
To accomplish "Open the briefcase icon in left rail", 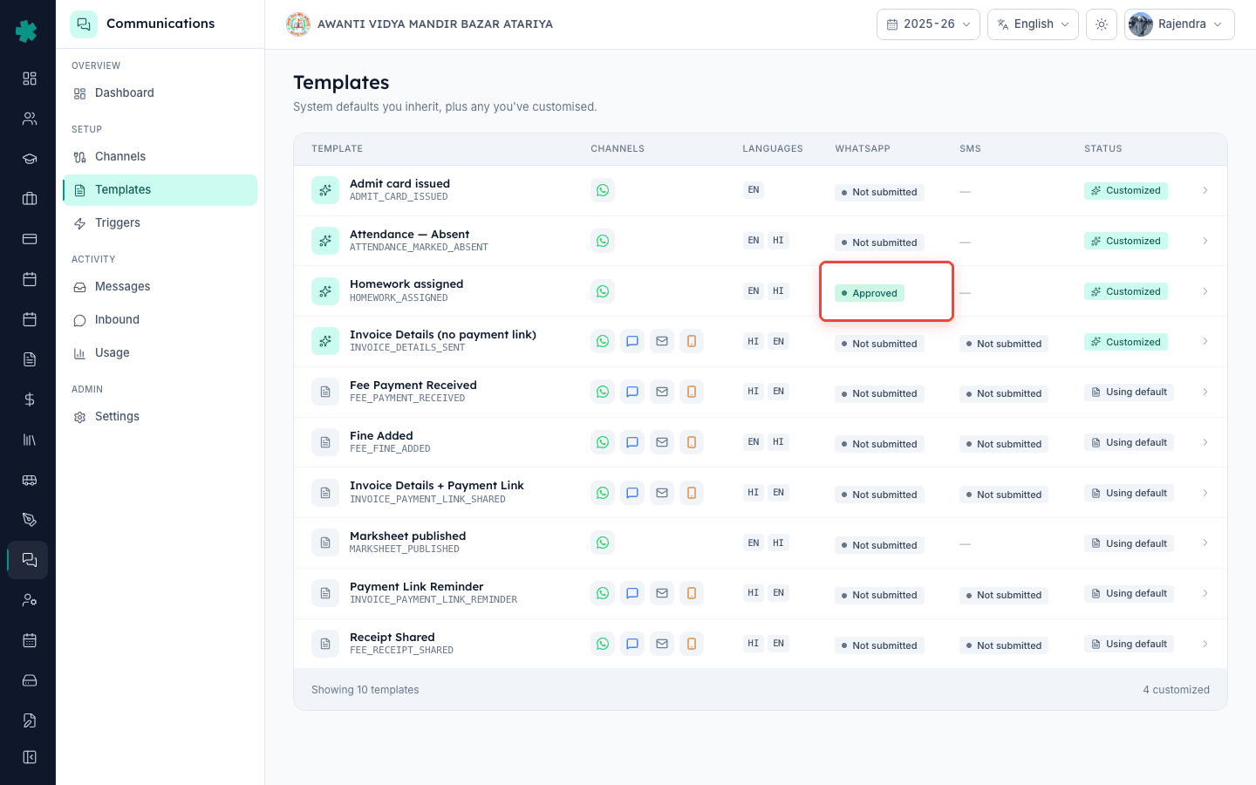I will pyautogui.click(x=30, y=199).
